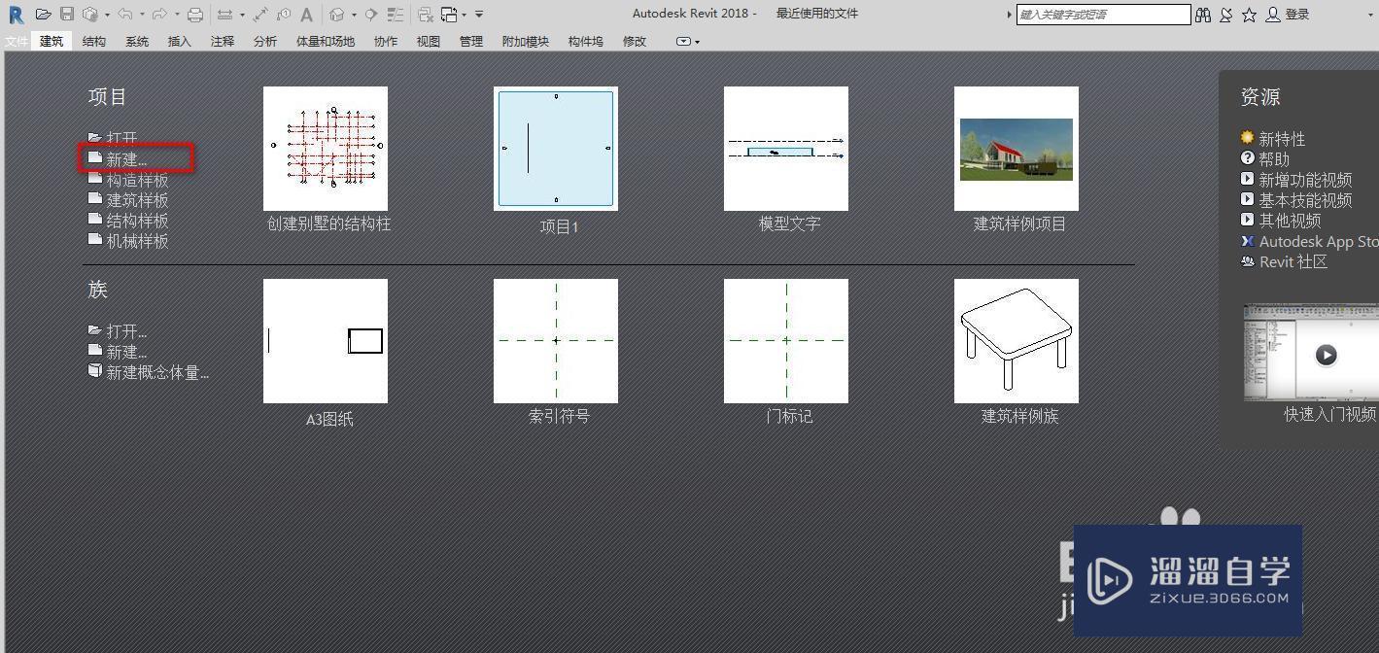Open the 建筑样例项目 project thumbnail
The image size is (1379, 653).
pos(1016,148)
